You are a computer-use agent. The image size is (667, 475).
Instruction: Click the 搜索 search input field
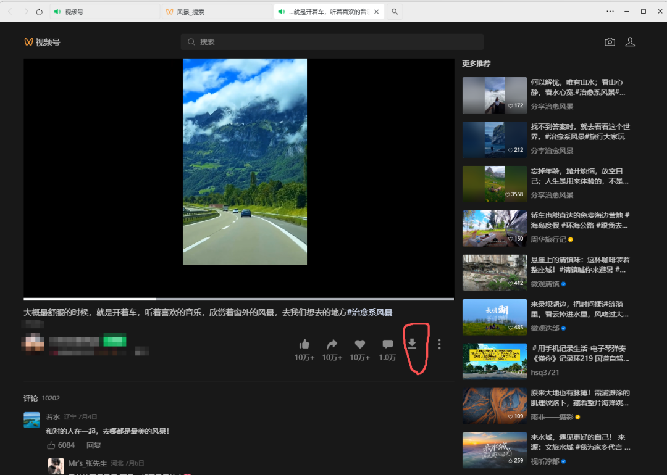pyautogui.click(x=333, y=41)
